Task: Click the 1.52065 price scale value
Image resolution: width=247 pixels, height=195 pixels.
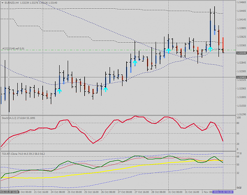Action: [x=241, y=88]
